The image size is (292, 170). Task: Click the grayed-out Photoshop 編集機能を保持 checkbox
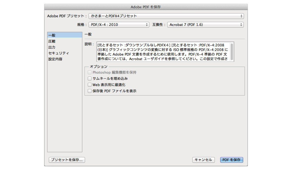[89, 72]
